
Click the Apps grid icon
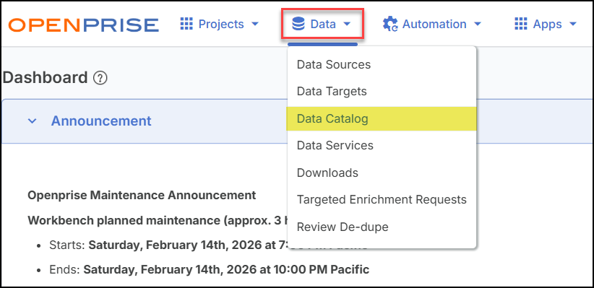tap(521, 25)
